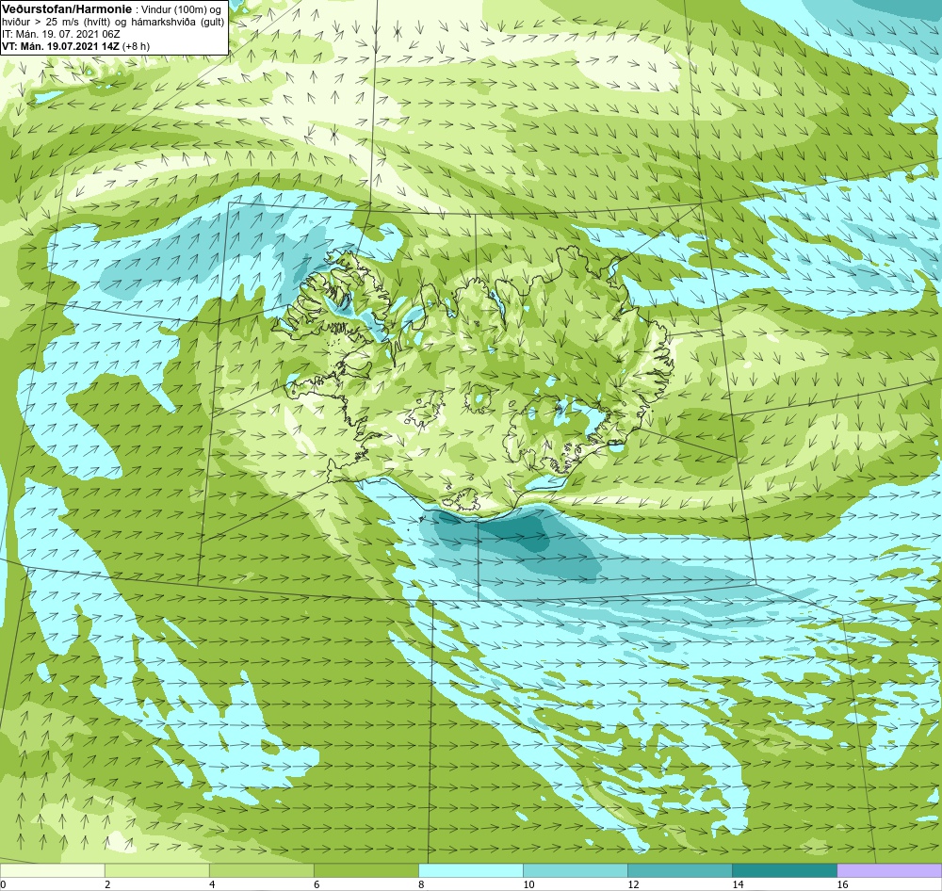
Task: Click the pale yellow 0-2 m/s legend swatch
Action: click(52, 870)
